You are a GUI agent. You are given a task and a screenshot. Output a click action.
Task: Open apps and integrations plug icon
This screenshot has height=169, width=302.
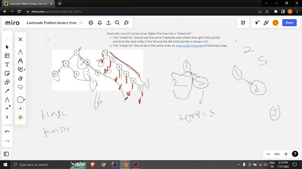(x=126, y=23)
